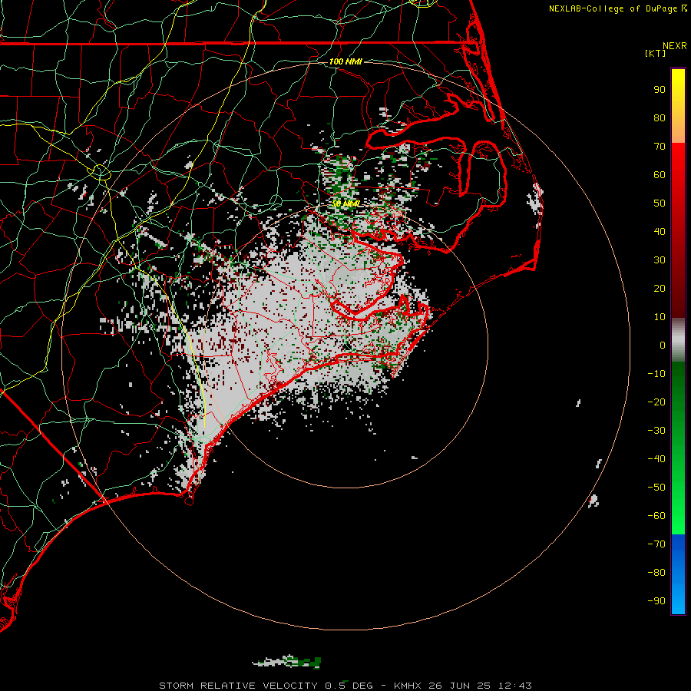This screenshot has width=691, height=691.
Task: Click the 90 value on velocity scale
Action: coord(660,90)
